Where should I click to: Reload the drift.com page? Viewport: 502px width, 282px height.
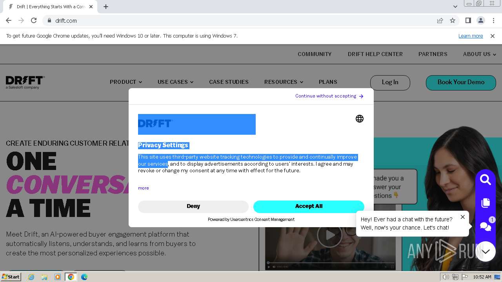pyautogui.click(x=34, y=20)
